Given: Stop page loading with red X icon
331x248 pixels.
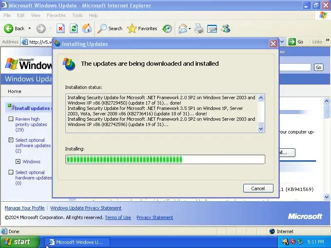Looking at the screenshot, I should point(60,29).
